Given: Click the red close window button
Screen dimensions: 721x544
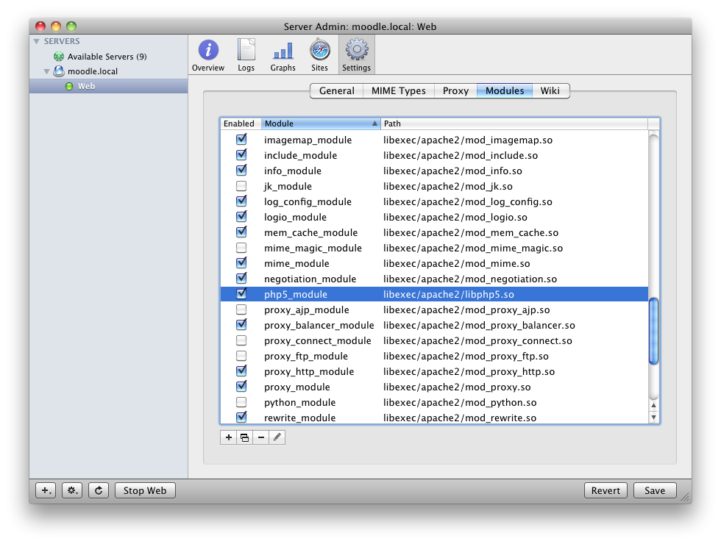Looking at the screenshot, I should 40,26.
